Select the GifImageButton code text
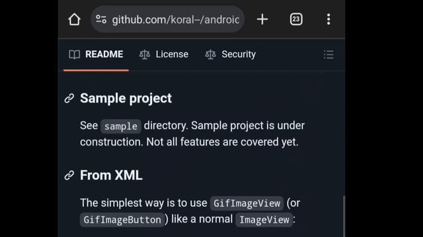The width and height of the screenshot is (423, 237). (x=122, y=220)
